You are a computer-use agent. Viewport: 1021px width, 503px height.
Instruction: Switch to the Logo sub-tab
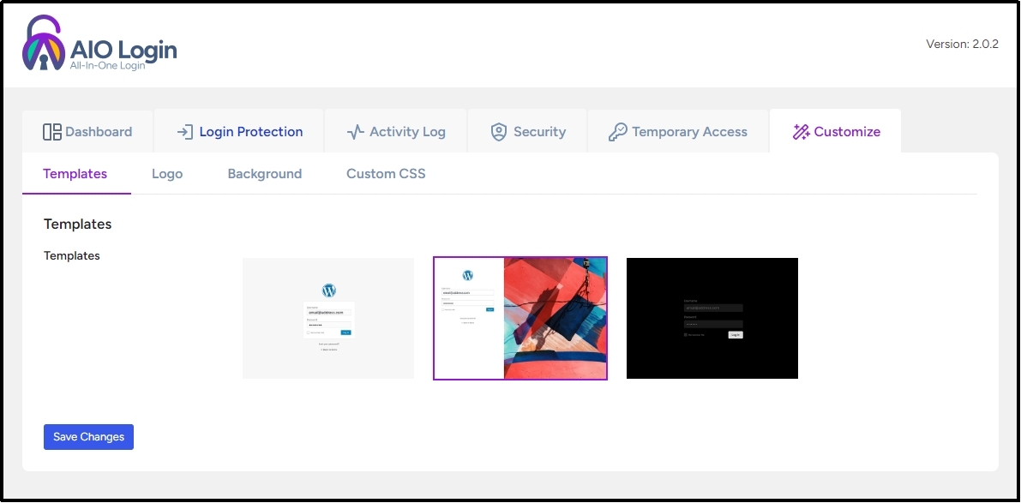167,173
